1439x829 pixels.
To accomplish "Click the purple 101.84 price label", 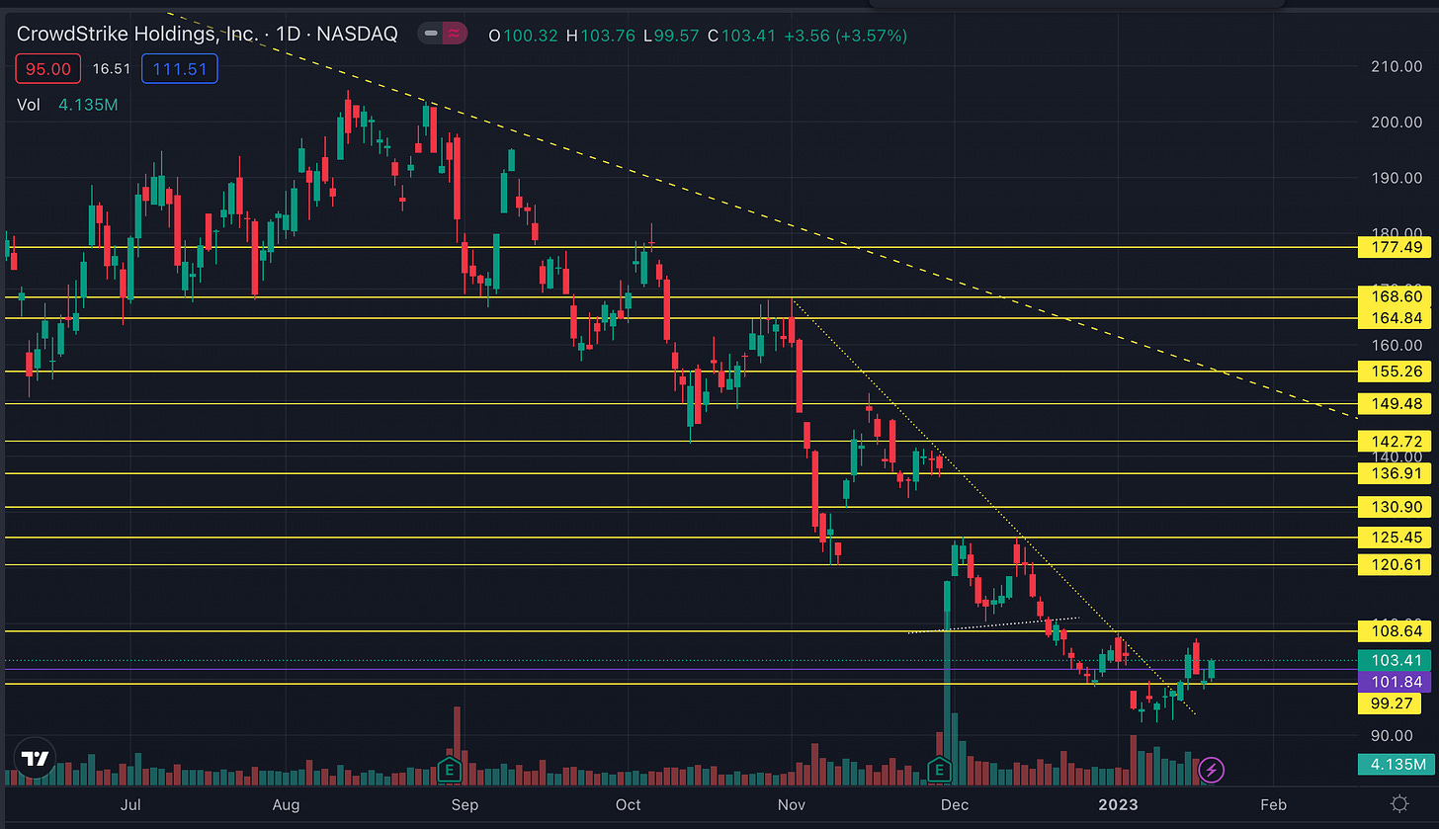I will tap(1396, 682).
